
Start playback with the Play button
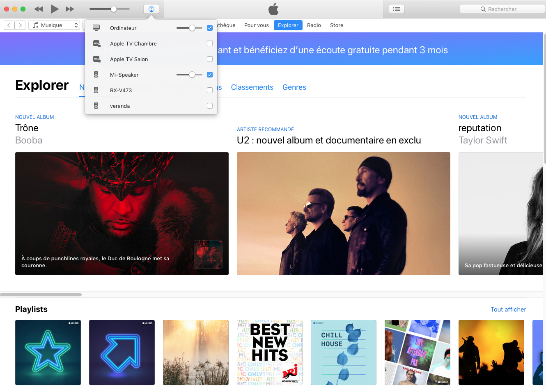click(x=54, y=9)
